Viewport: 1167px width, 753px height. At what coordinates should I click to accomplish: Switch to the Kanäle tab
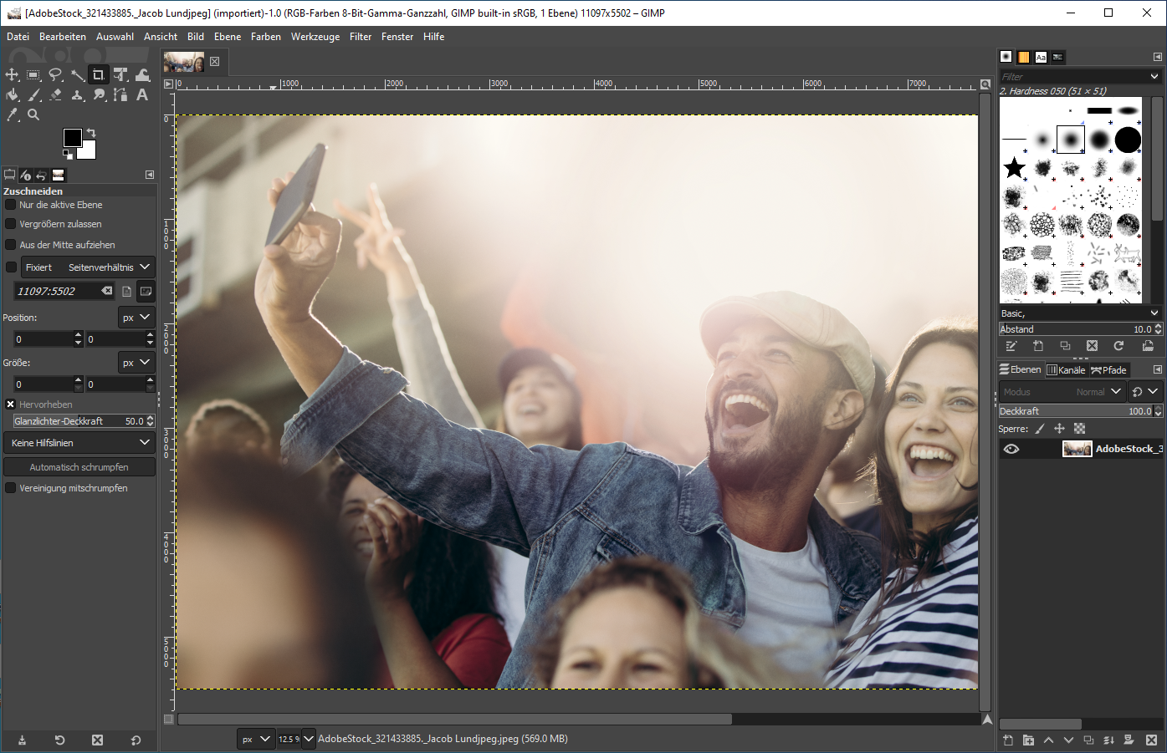coord(1066,370)
